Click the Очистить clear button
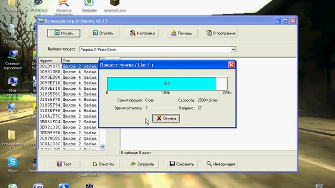 point(103,164)
